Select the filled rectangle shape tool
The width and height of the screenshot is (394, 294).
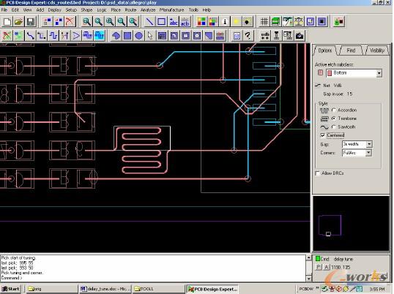(x=127, y=36)
